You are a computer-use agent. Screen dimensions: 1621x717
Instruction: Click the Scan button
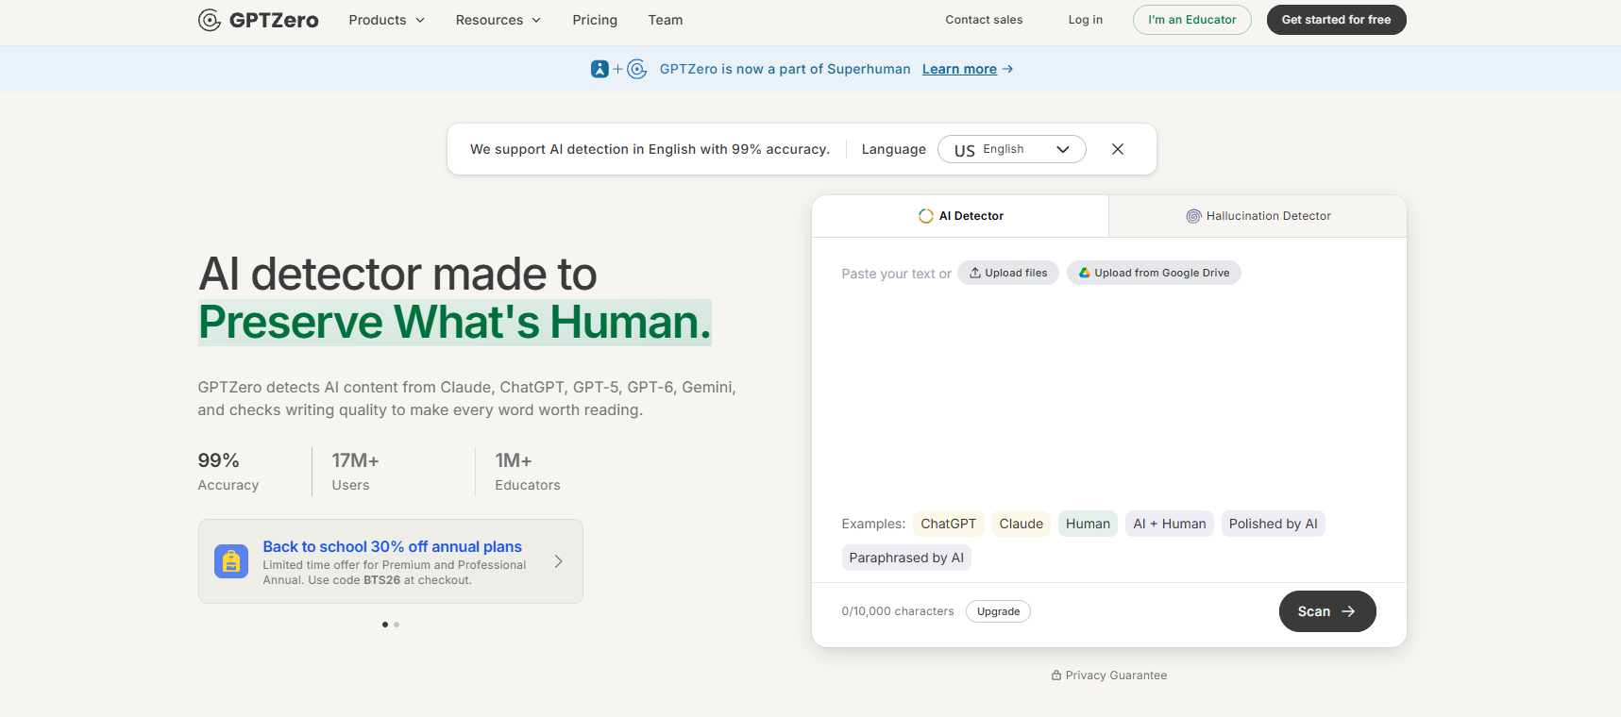1327,611
